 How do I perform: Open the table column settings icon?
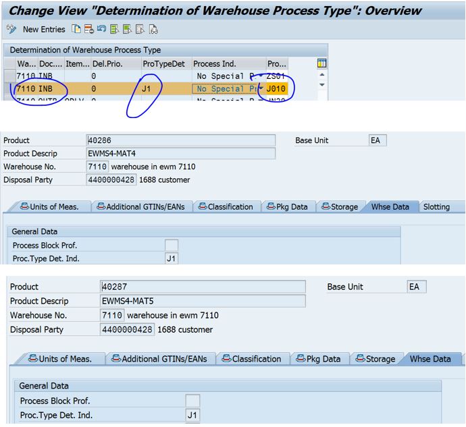321,63
